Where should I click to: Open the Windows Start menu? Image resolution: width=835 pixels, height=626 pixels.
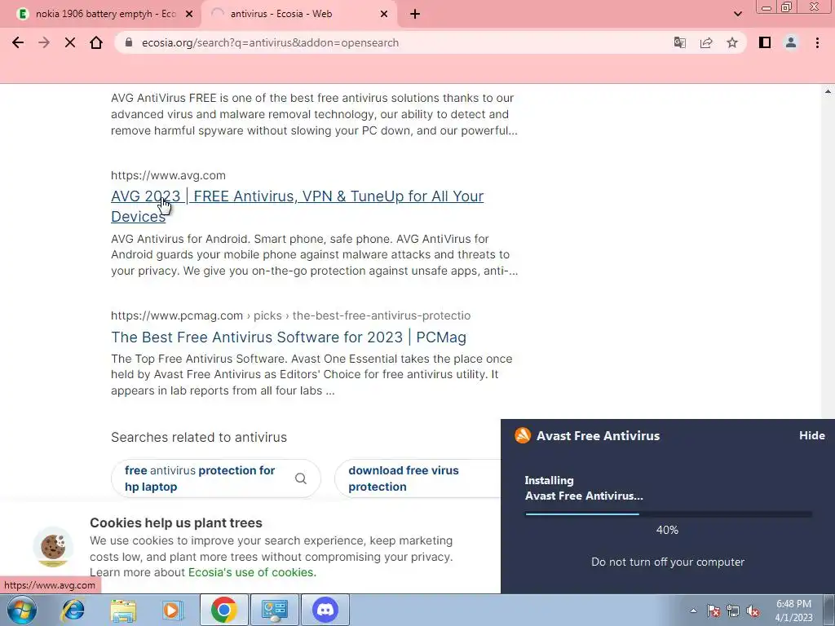click(x=21, y=610)
